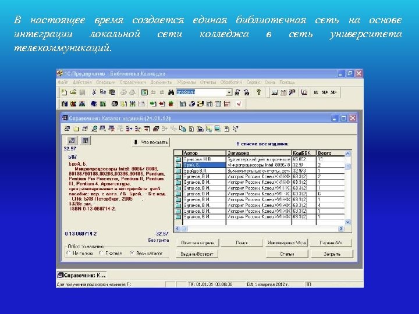Click the Copy icon in main toolbar
The height and width of the screenshot is (314, 419).
coord(102,92)
